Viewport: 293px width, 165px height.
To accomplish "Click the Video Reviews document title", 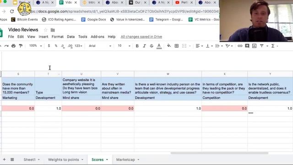I will pyautogui.click(x=23, y=30).
